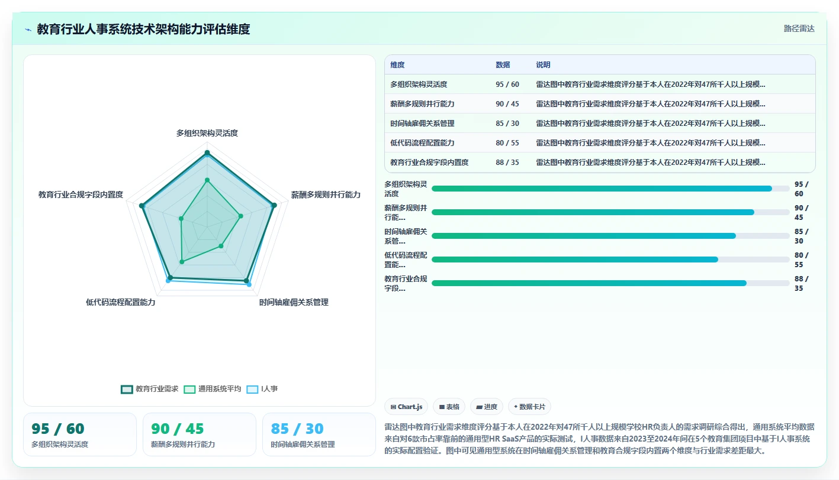
Task: Click the 数据 column header
Action: [x=503, y=65]
